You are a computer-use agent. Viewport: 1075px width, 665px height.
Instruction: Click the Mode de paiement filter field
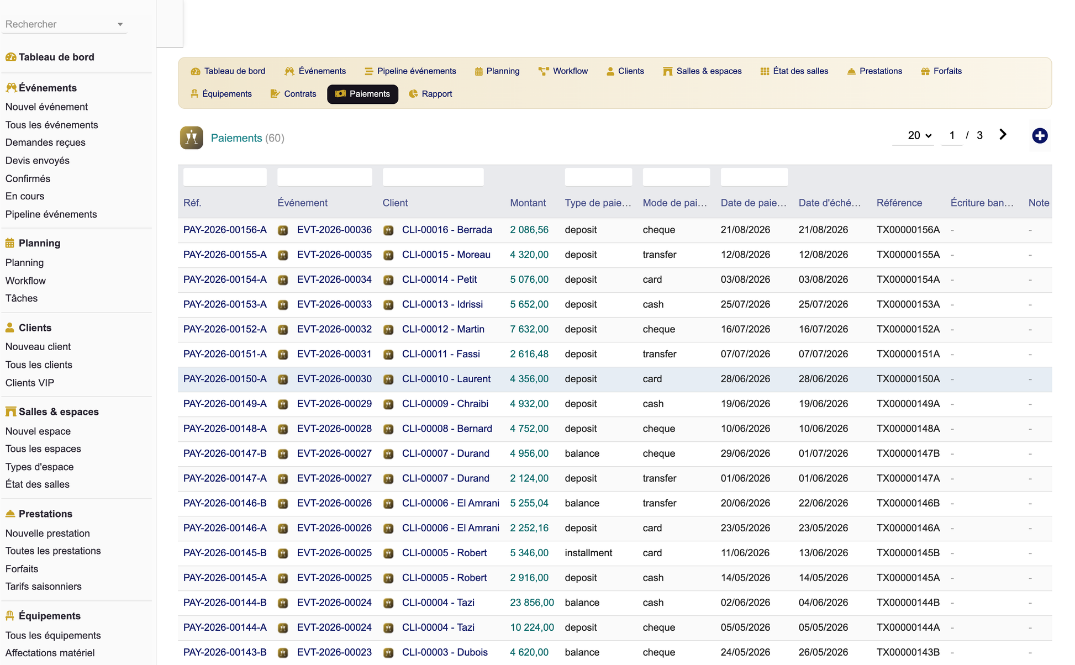coord(676,177)
